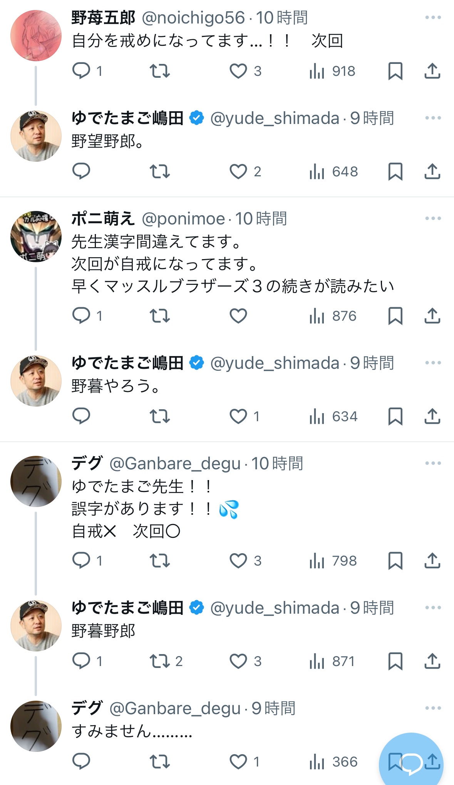Open 野苺五郎's profile picture
This screenshot has height=785, width=454.
36,36
